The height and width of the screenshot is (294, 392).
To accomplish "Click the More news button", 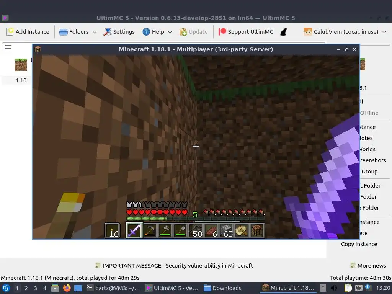I will pyautogui.click(x=368, y=266).
